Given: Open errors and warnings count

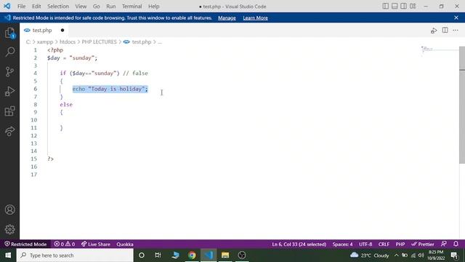Looking at the screenshot, I should tap(65, 245).
